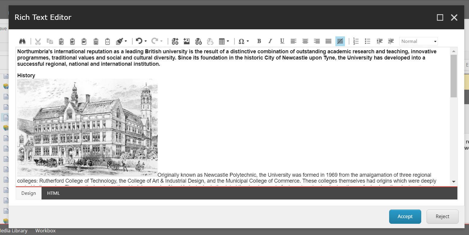Click the Indent icon
Screen dimensions: 469x235
point(379,41)
